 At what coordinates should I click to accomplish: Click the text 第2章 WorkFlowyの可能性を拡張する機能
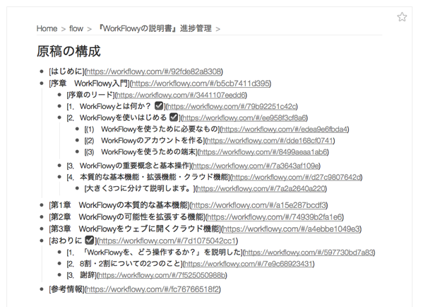[x=127, y=217]
